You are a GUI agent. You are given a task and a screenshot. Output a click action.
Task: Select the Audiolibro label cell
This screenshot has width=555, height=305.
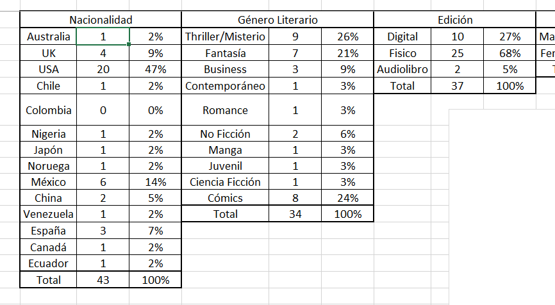402,69
